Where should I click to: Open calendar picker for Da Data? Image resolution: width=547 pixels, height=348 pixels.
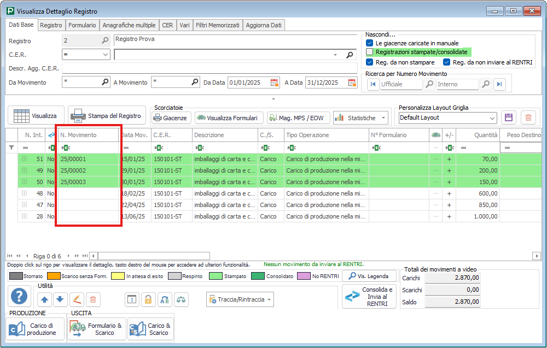[x=275, y=82]
